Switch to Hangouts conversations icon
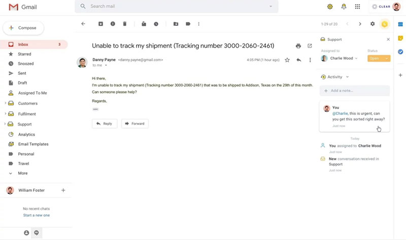 [x=37, y=233]
